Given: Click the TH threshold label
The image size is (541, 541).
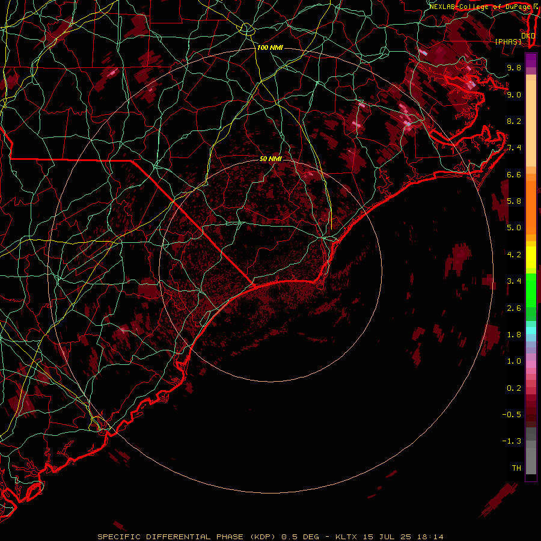Looking at the screenshot, I should pyautogui.click(x=516, y=468).
